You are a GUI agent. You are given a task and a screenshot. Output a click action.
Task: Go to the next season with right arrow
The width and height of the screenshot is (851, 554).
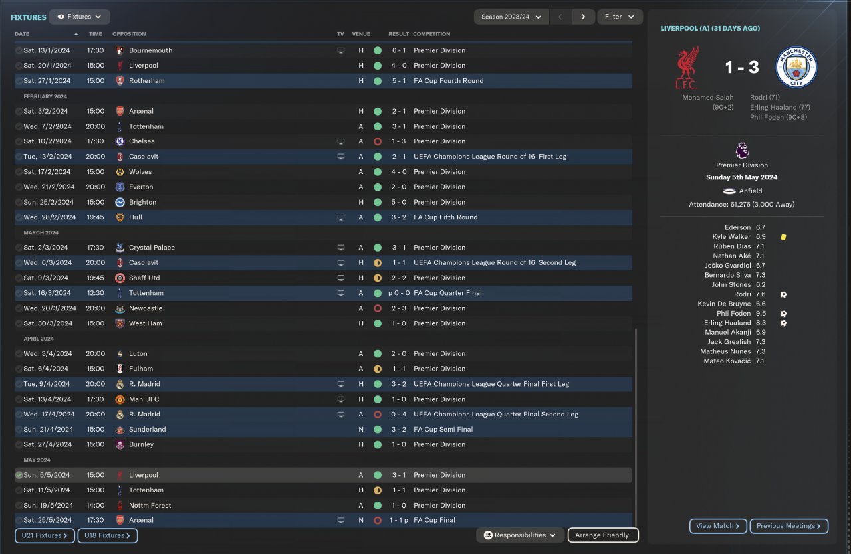click(x=583, y=17)
